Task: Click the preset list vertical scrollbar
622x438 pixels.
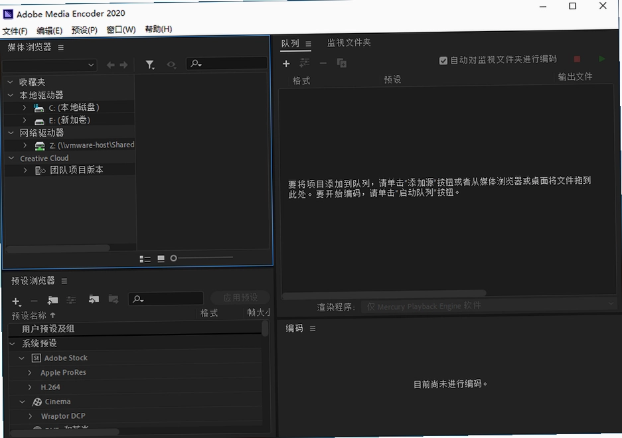Action: tap(265, 328)
